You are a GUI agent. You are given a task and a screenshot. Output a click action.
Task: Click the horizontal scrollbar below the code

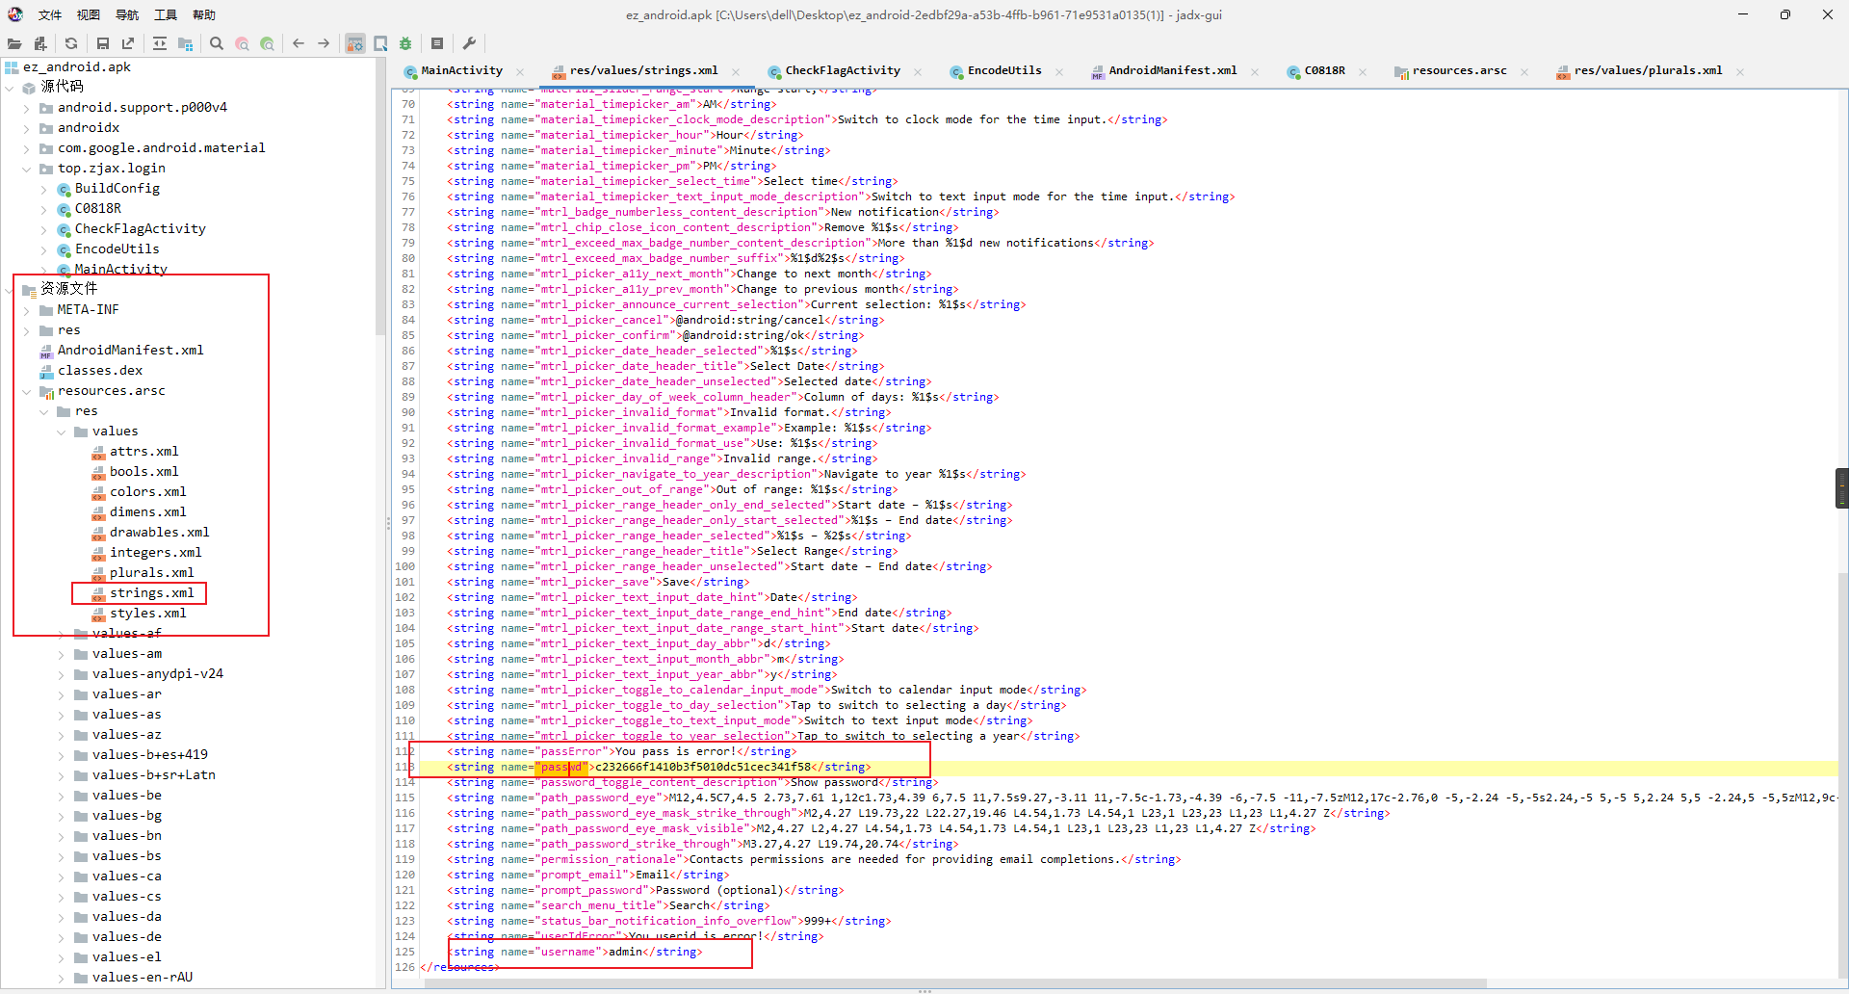click(x=953, y=983)
